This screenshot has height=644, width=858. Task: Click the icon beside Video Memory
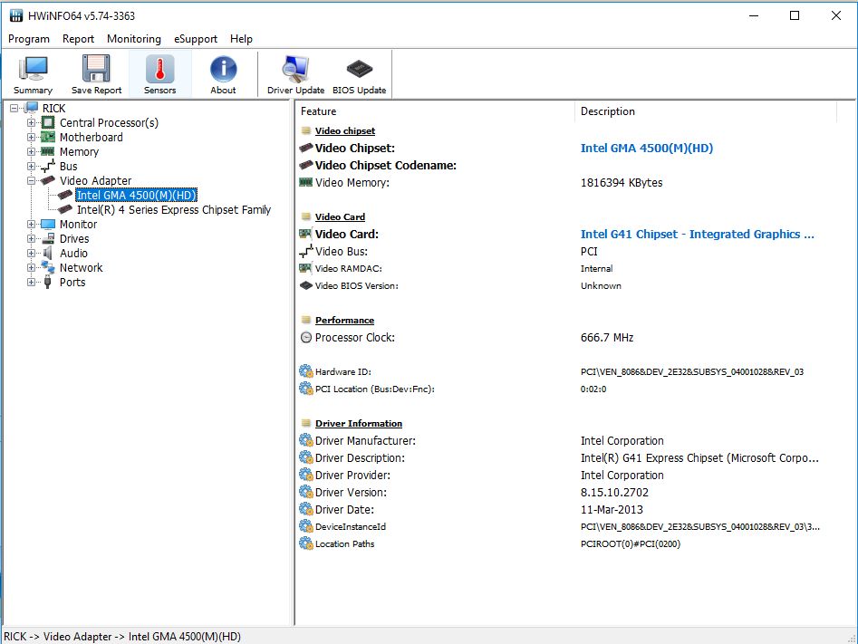click(306, 182)
